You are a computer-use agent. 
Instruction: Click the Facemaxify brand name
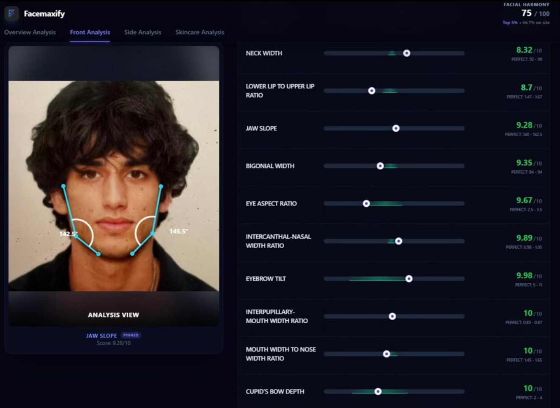44,14
